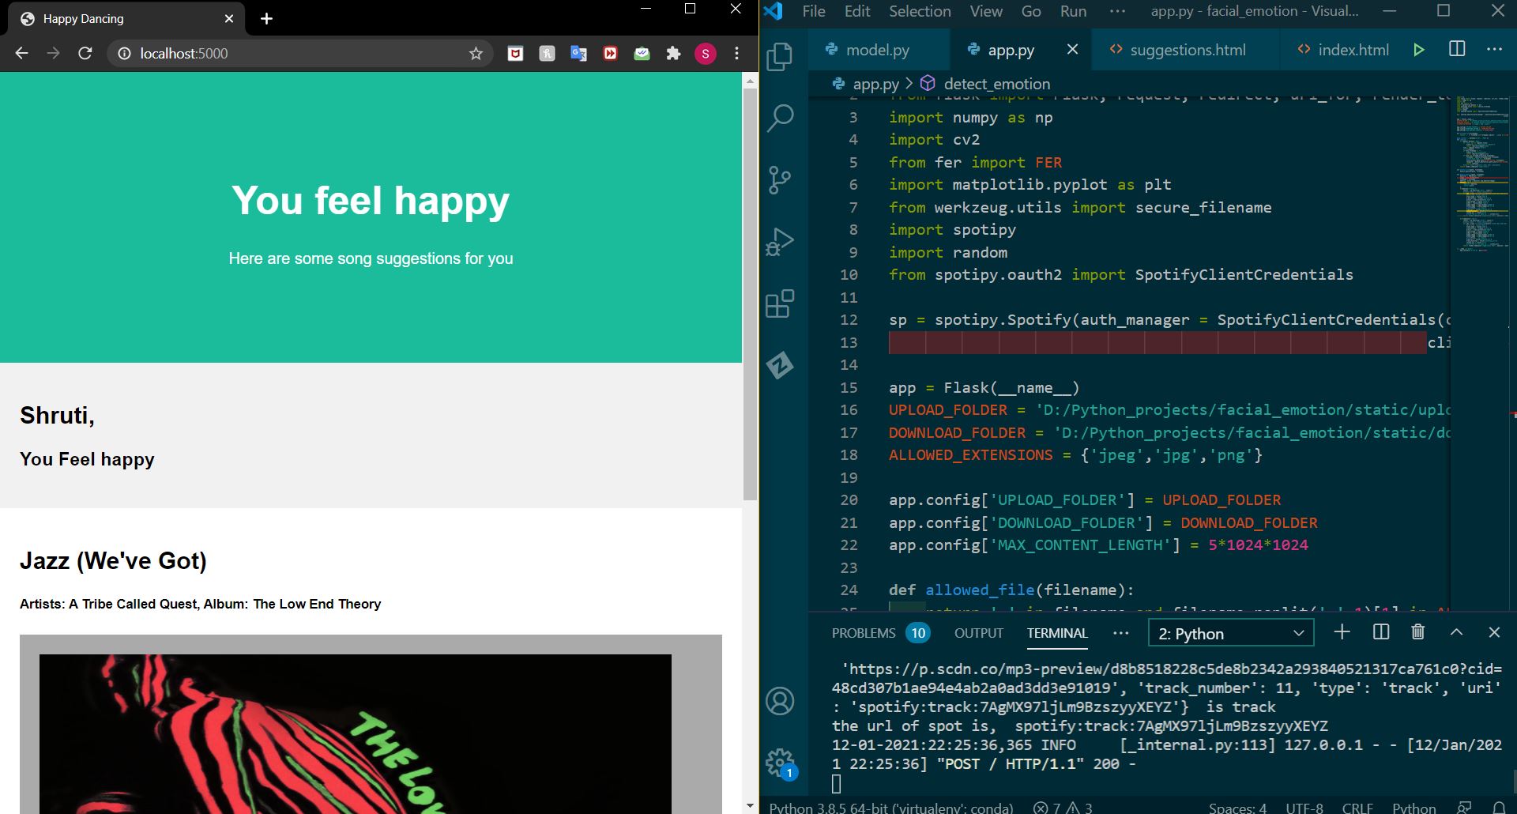Click the feedback icon in the status bar
1517x814 pixels.
(1464, 808)
